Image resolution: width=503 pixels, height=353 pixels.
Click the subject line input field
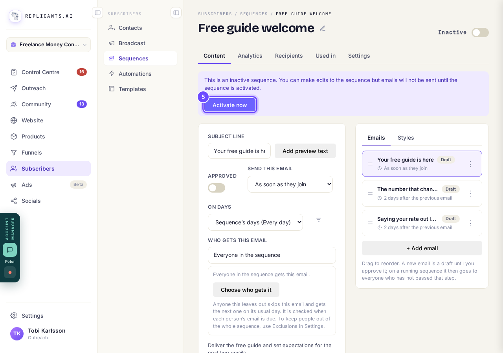(239, 151)
